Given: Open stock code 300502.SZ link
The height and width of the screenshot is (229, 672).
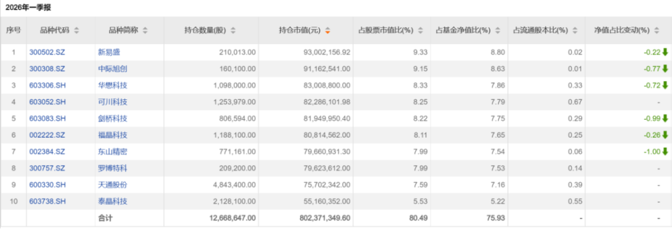Looking at the screenshot, I should 47,52.
